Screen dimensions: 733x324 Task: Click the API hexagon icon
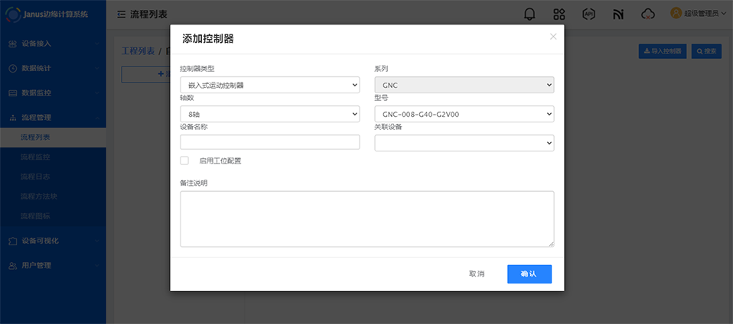(588, 14)
